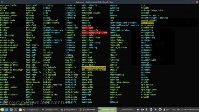Select the active 'Terminal - dod...' taskbar button
This screenshot has width=199, height=112.
[107, 110]
